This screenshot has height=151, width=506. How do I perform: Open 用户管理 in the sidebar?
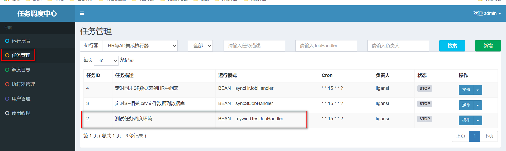[37, 99]
